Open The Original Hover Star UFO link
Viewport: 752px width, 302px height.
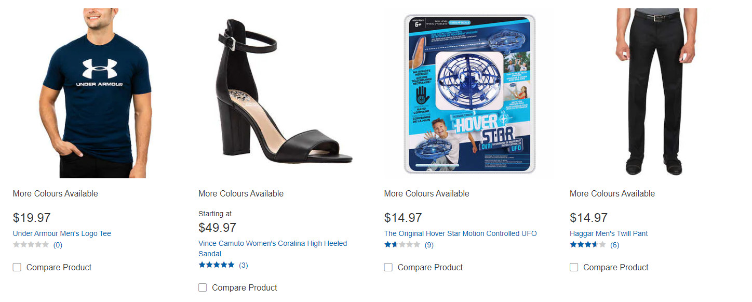tap(460, 233)
